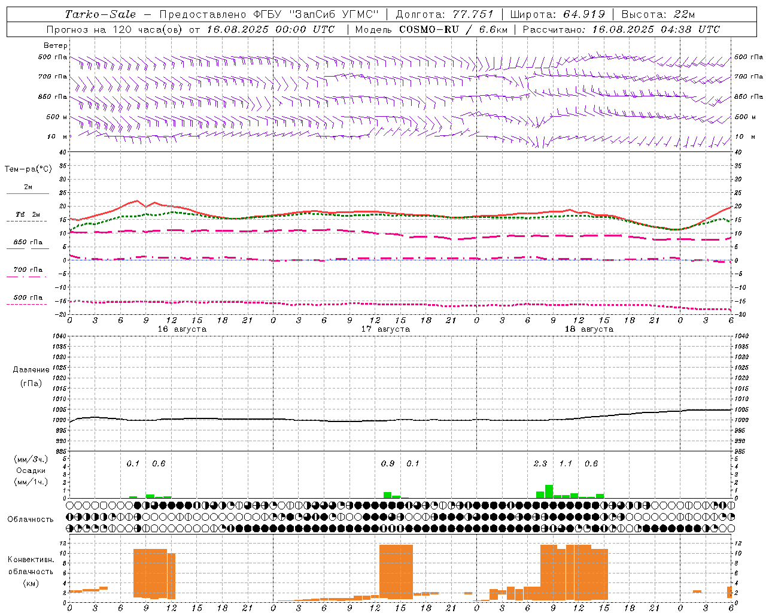Click the 'Тем-ра(°C)' panel label
This screenshot has height=613, width=766.
pos(28,169)
